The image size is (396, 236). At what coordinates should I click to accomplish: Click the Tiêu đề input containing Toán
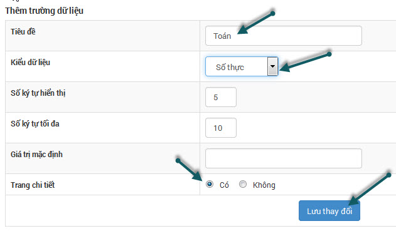pos(284,36)
